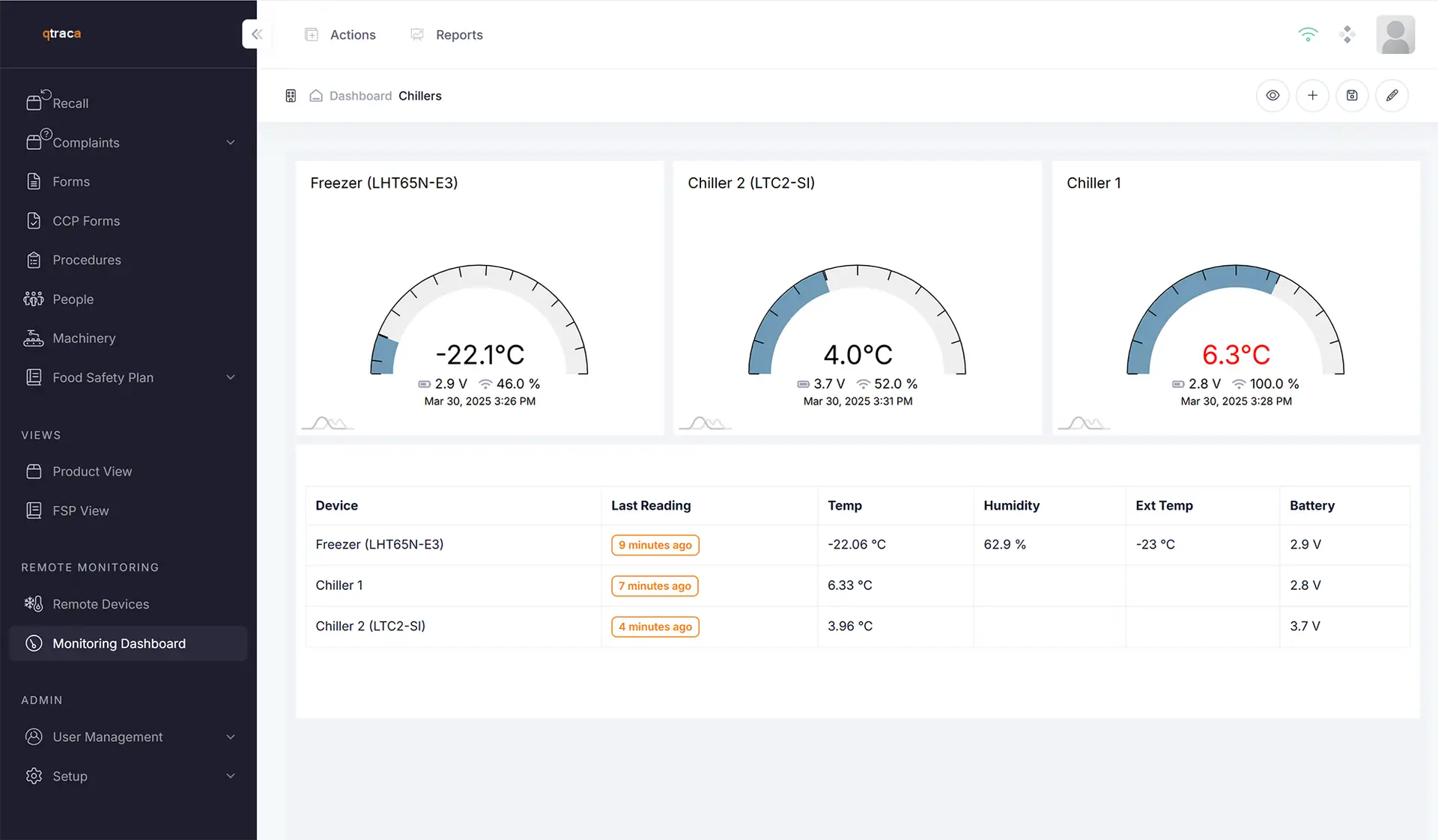Expand the Food Safety Plan menu
This screenshot has width=1438, height=840.
click(x=231, y=377)
